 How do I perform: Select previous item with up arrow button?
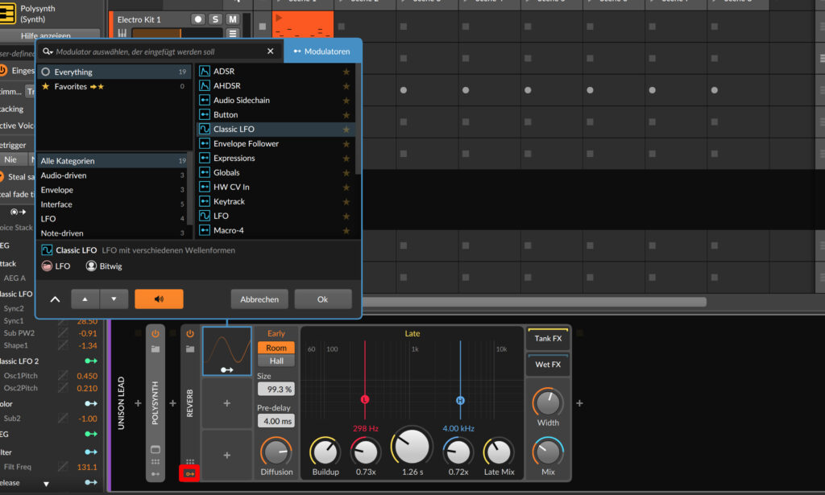pos(85,299)
